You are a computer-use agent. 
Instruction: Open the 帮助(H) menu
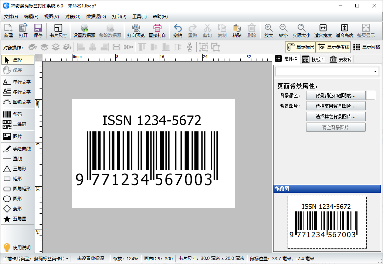(x=160, y=17)
